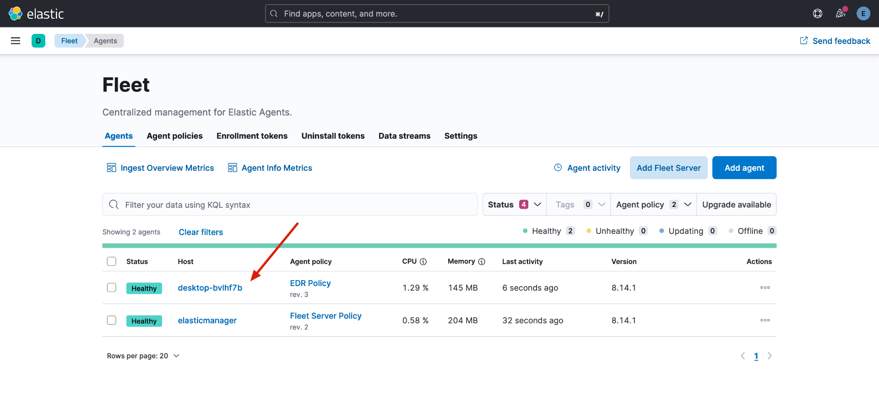Image resolution: width=879 pixels, height=411 pixels.
Task: Click the Add agent button
Action: click(744, 168)
